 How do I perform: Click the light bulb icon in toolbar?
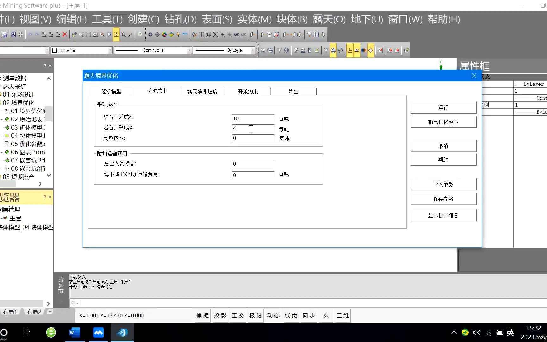coord(178,35)
